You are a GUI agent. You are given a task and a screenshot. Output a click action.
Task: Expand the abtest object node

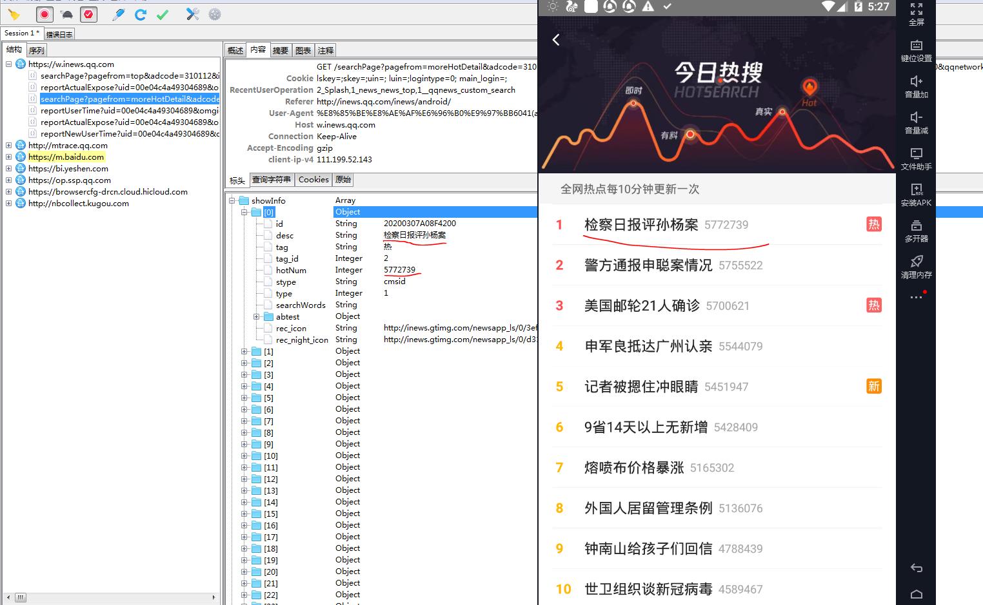(x=257, y=317)
